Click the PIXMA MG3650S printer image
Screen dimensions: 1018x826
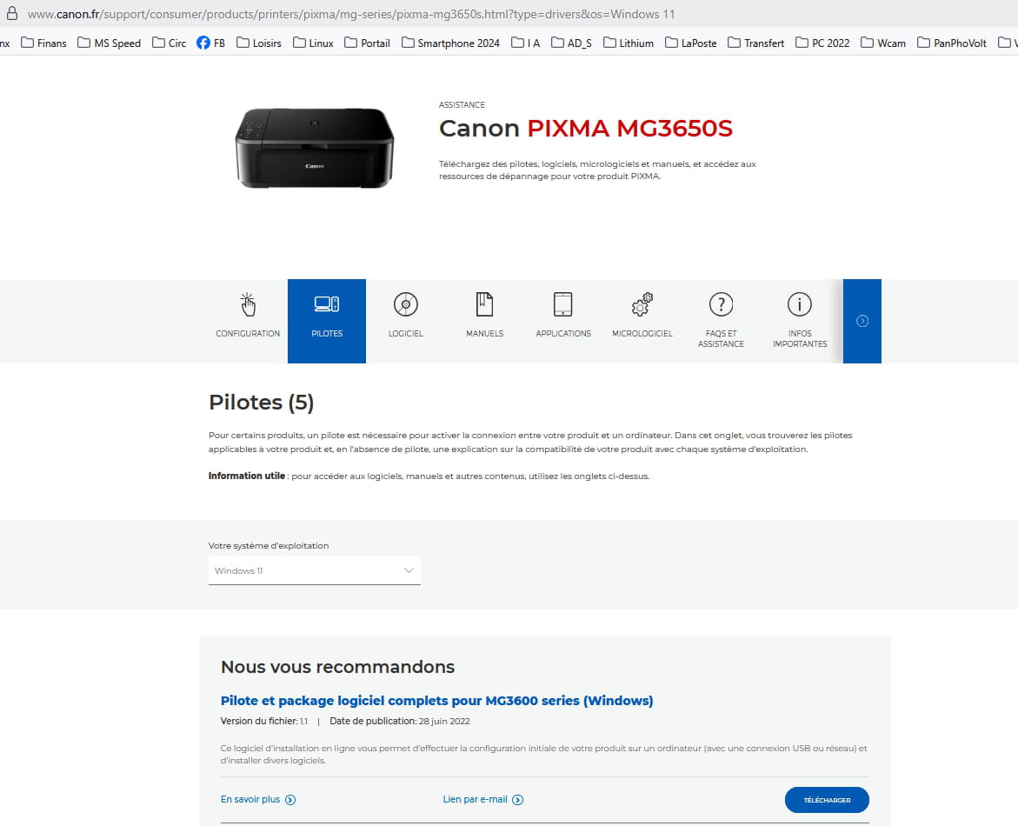click(314, 146)
